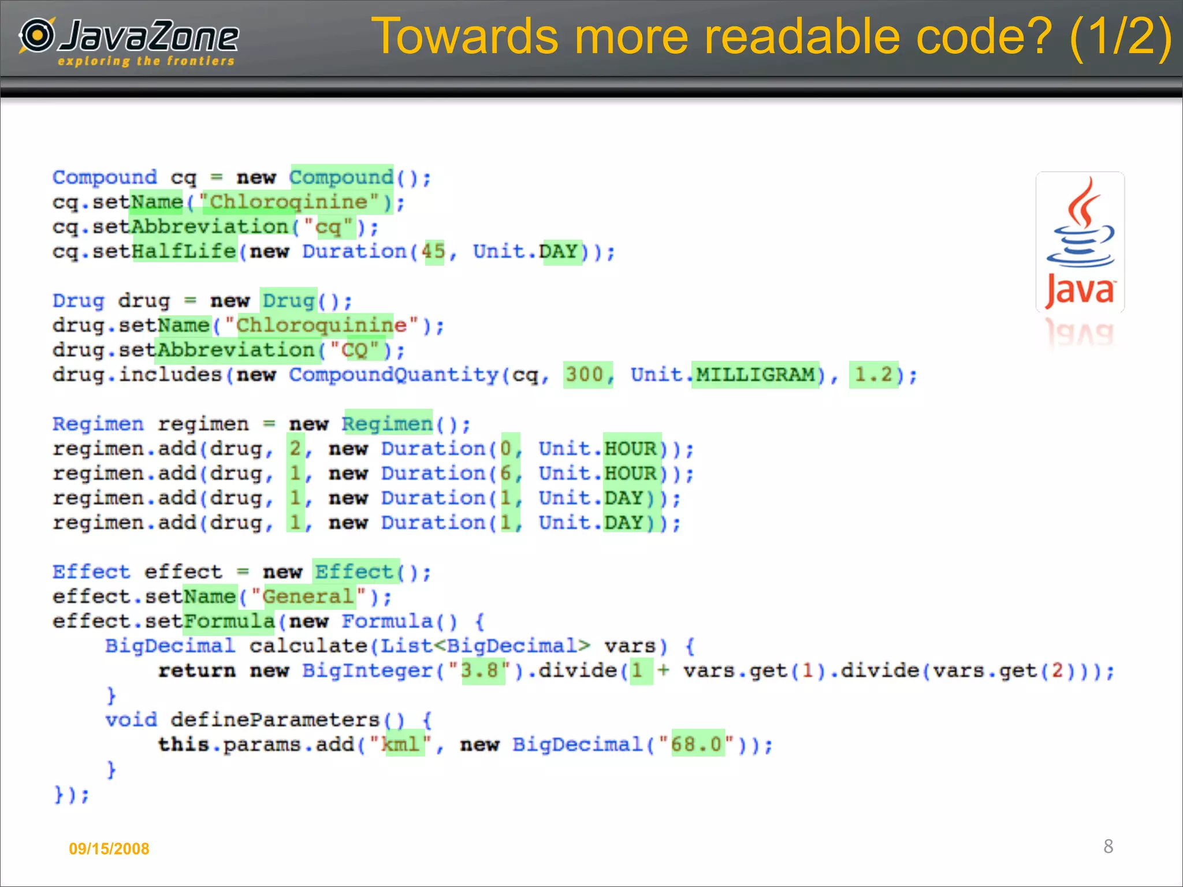The width and height of the screenshot is (1183, 887).
Task: Click the highlighted MILLIGRAM unit constant
Action: click(x=755, y=375)
